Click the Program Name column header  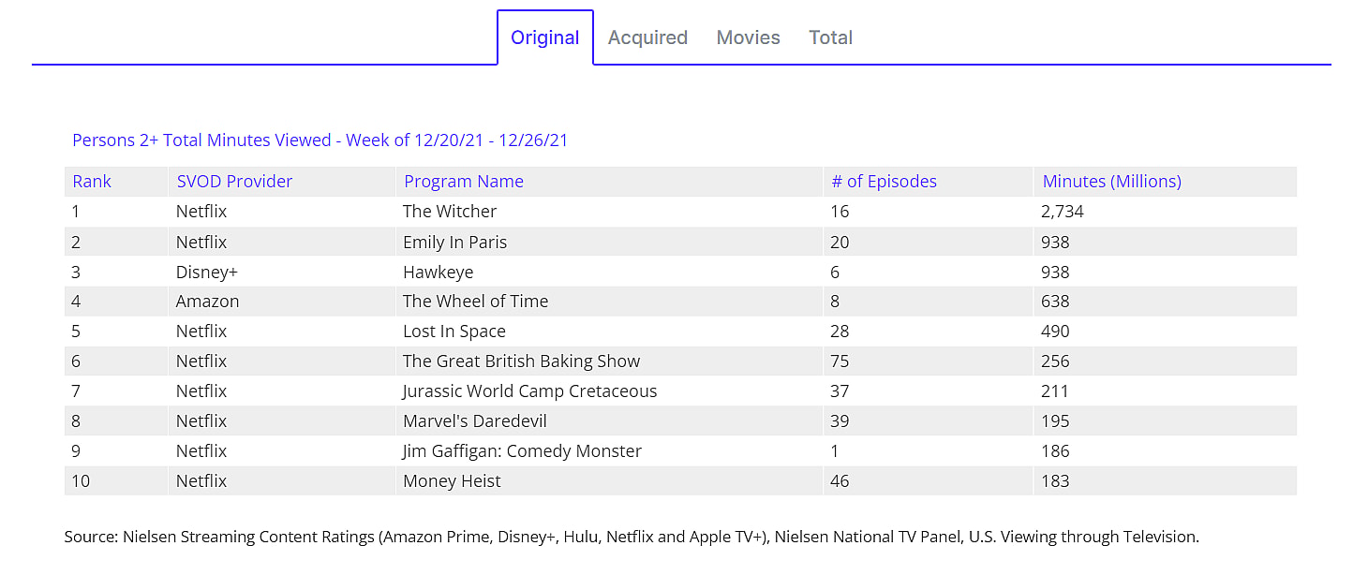point(464,182)
